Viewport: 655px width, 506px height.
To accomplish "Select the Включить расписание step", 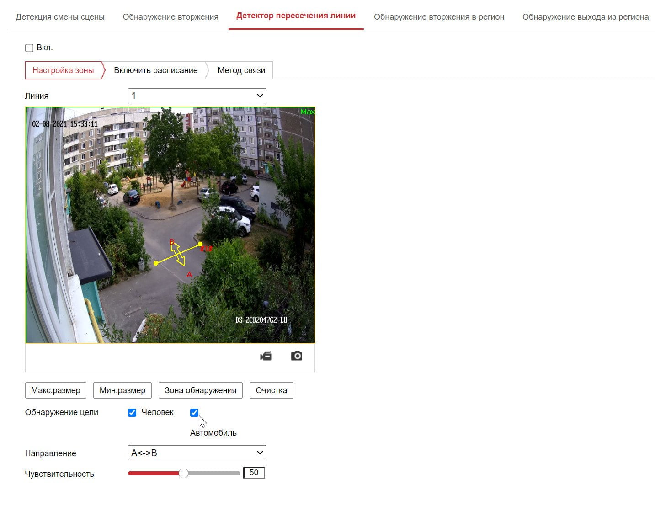I will coord(156,70).
